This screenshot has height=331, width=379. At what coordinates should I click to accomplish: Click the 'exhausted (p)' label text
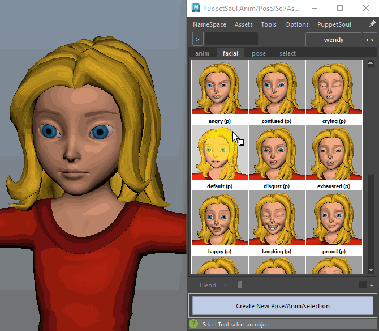point(334,186)
